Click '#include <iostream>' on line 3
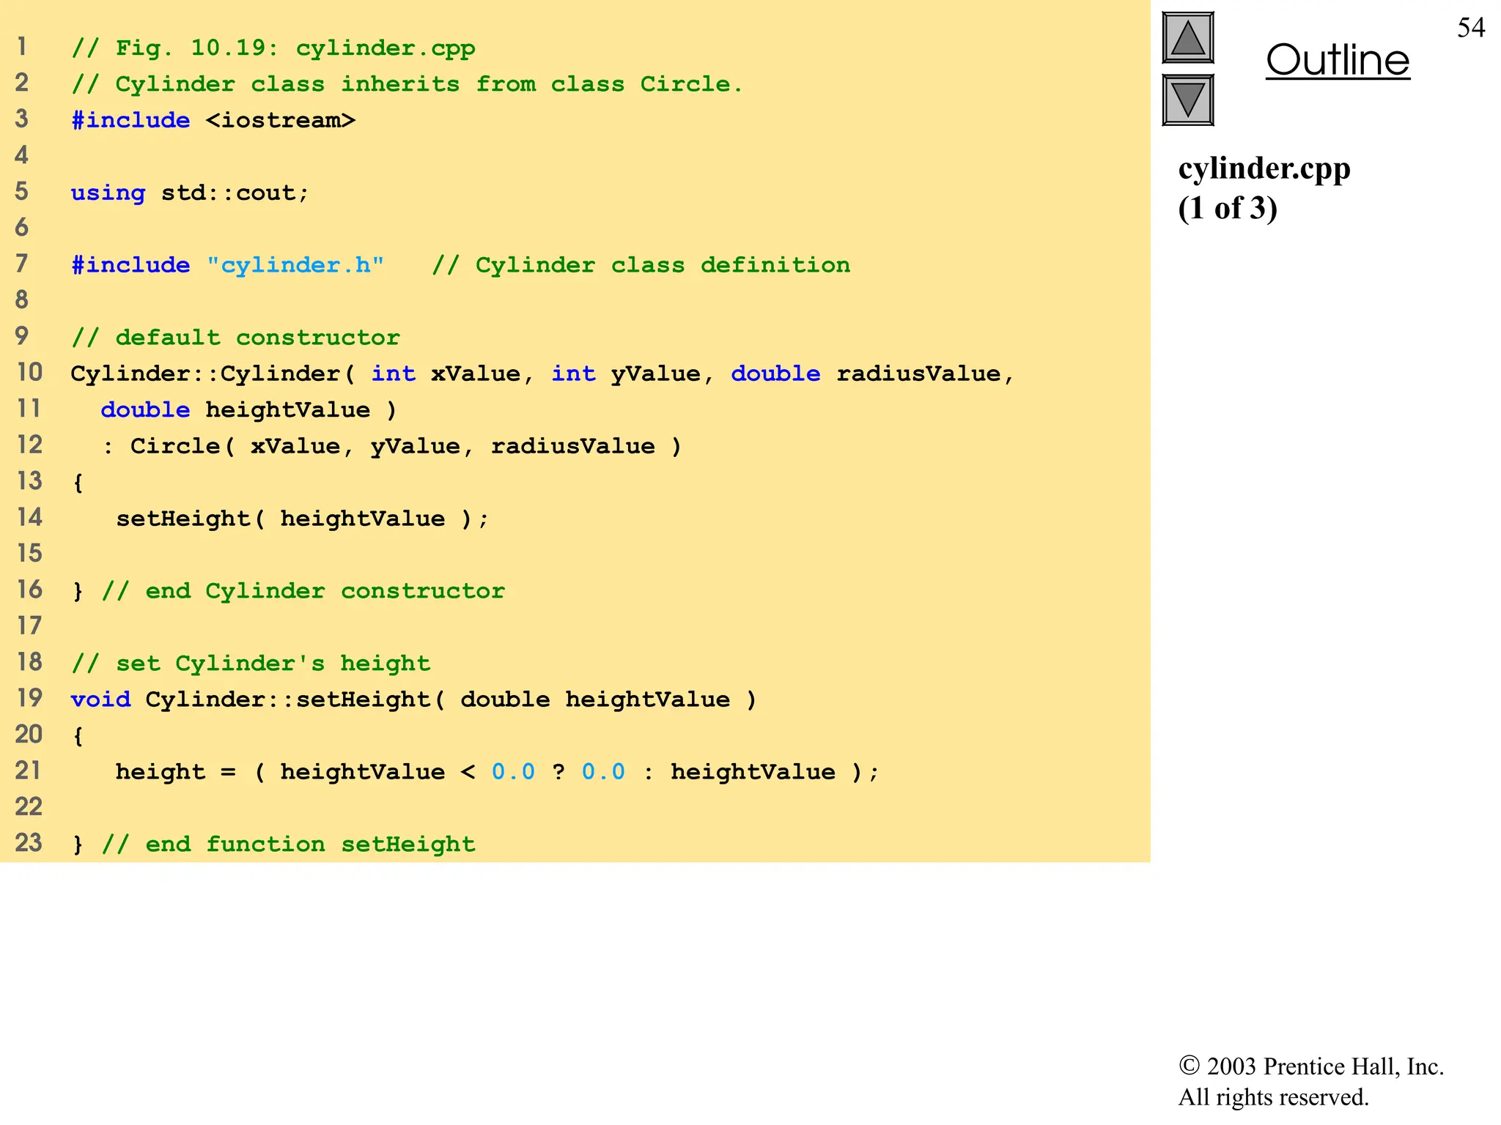The width and height of the screenshot is (1501, 1125). click(x=213, y=120)
